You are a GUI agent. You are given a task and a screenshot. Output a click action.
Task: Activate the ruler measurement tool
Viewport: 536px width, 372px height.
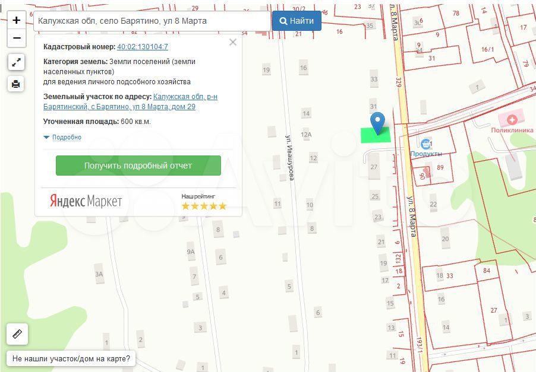(17, 333)
